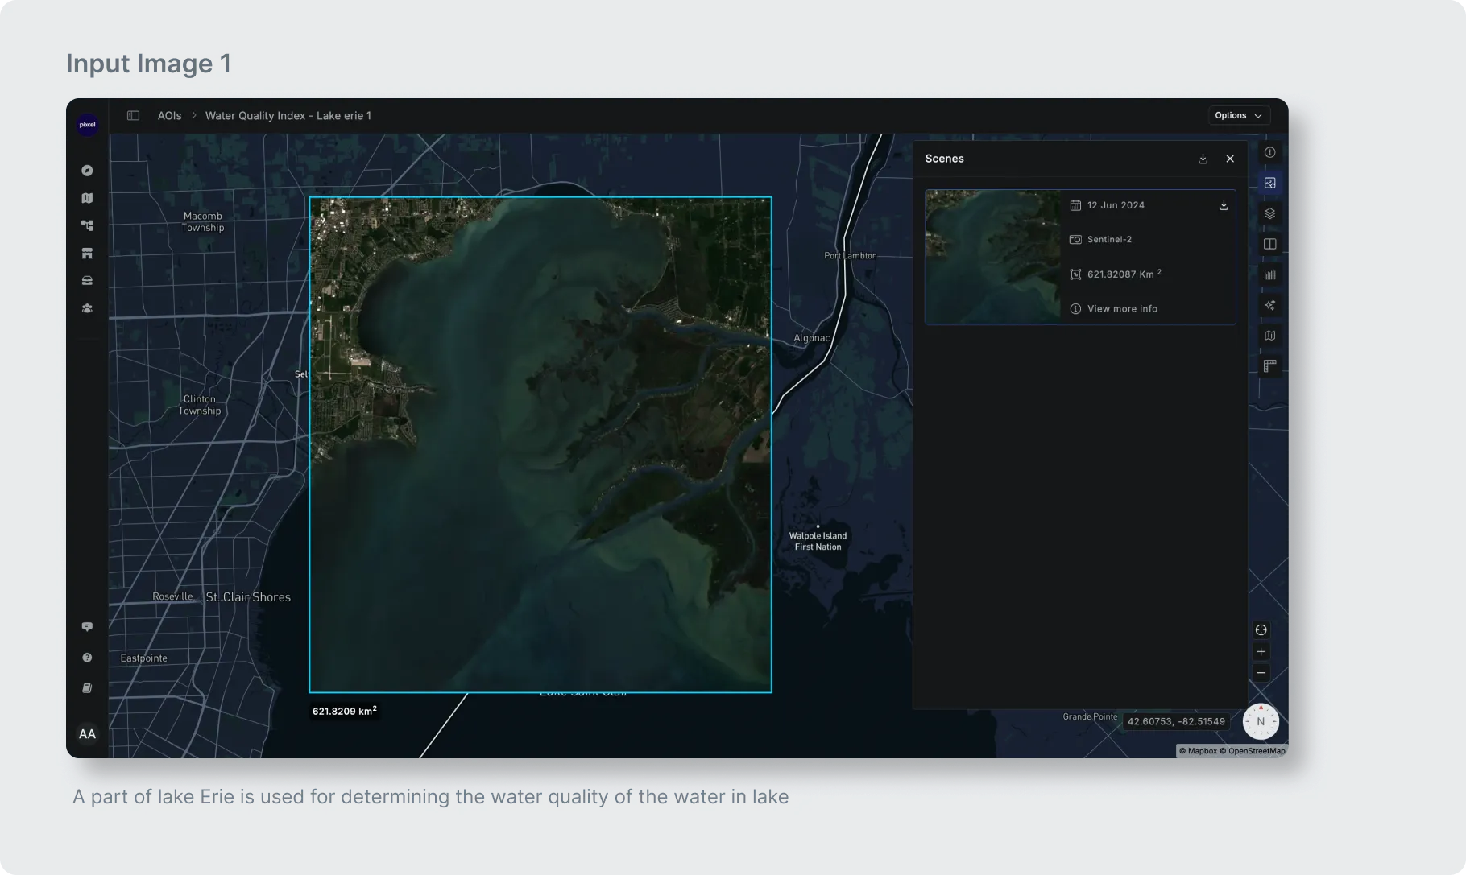Click the sparkle AI tools icon
The image size is (1466, 875).
tap(1269, 305)
